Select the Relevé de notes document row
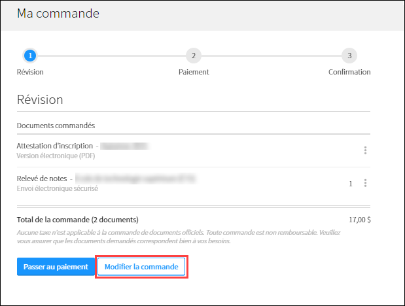This screenshot has height=306, width=405. pyautogui.click(x=194, y=183)
